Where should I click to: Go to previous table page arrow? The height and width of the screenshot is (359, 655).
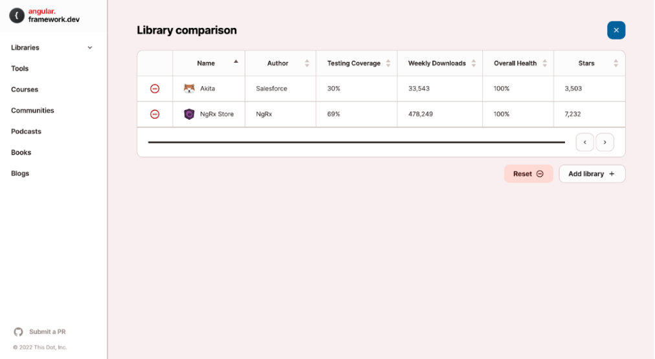585,142
